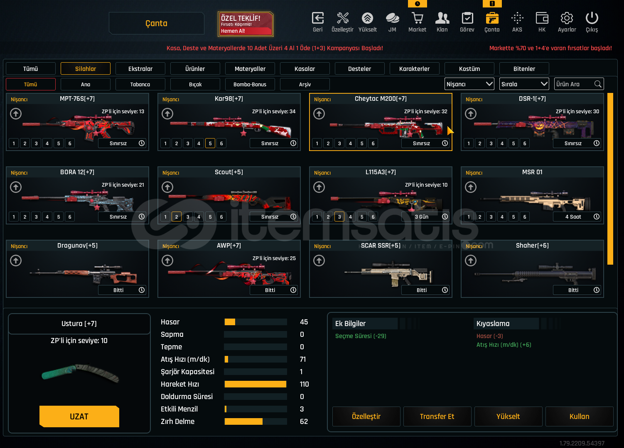This screenshot has width=624, height=448.
Task: Select slot 3 on L115A3[+7] card
Action: tap(339, 217)
